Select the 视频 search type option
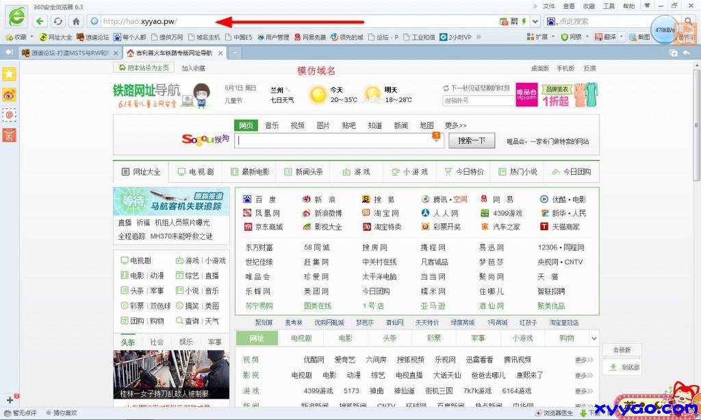Image resolution: width=701 pixels, height=420 pixels. click(297, 125)
